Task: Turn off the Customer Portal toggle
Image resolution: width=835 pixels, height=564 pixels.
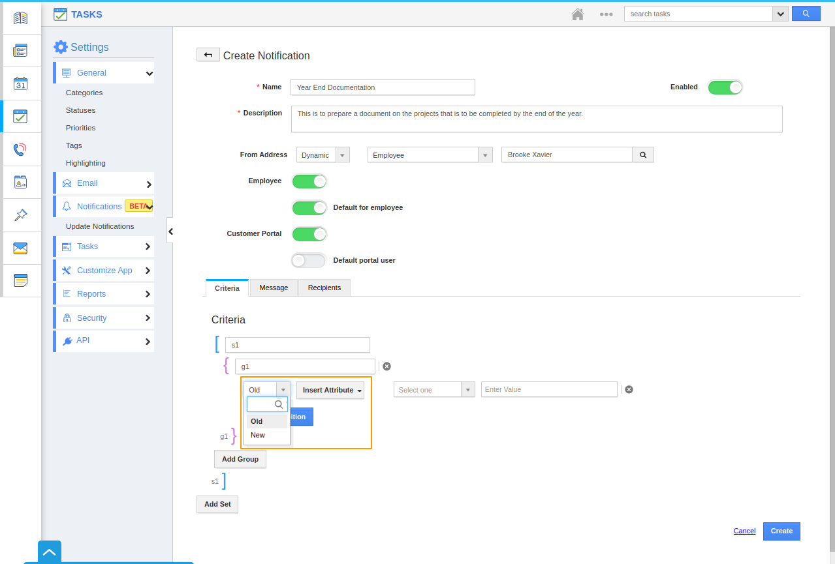Action: tap(309, 234)
